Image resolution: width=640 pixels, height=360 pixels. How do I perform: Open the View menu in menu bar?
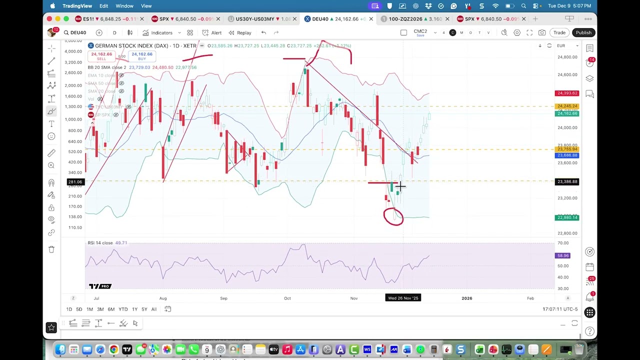[x=146, y=6]
